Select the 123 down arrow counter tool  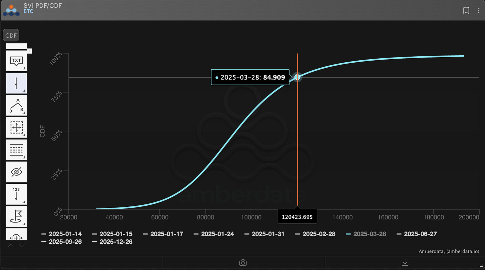(x=16, y=194)
